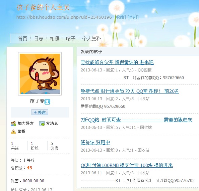Open the 7折QQ钻 时间可查 post
Image resolution: width=199 pixels, height=191 pixels.
tap(136, 120)
